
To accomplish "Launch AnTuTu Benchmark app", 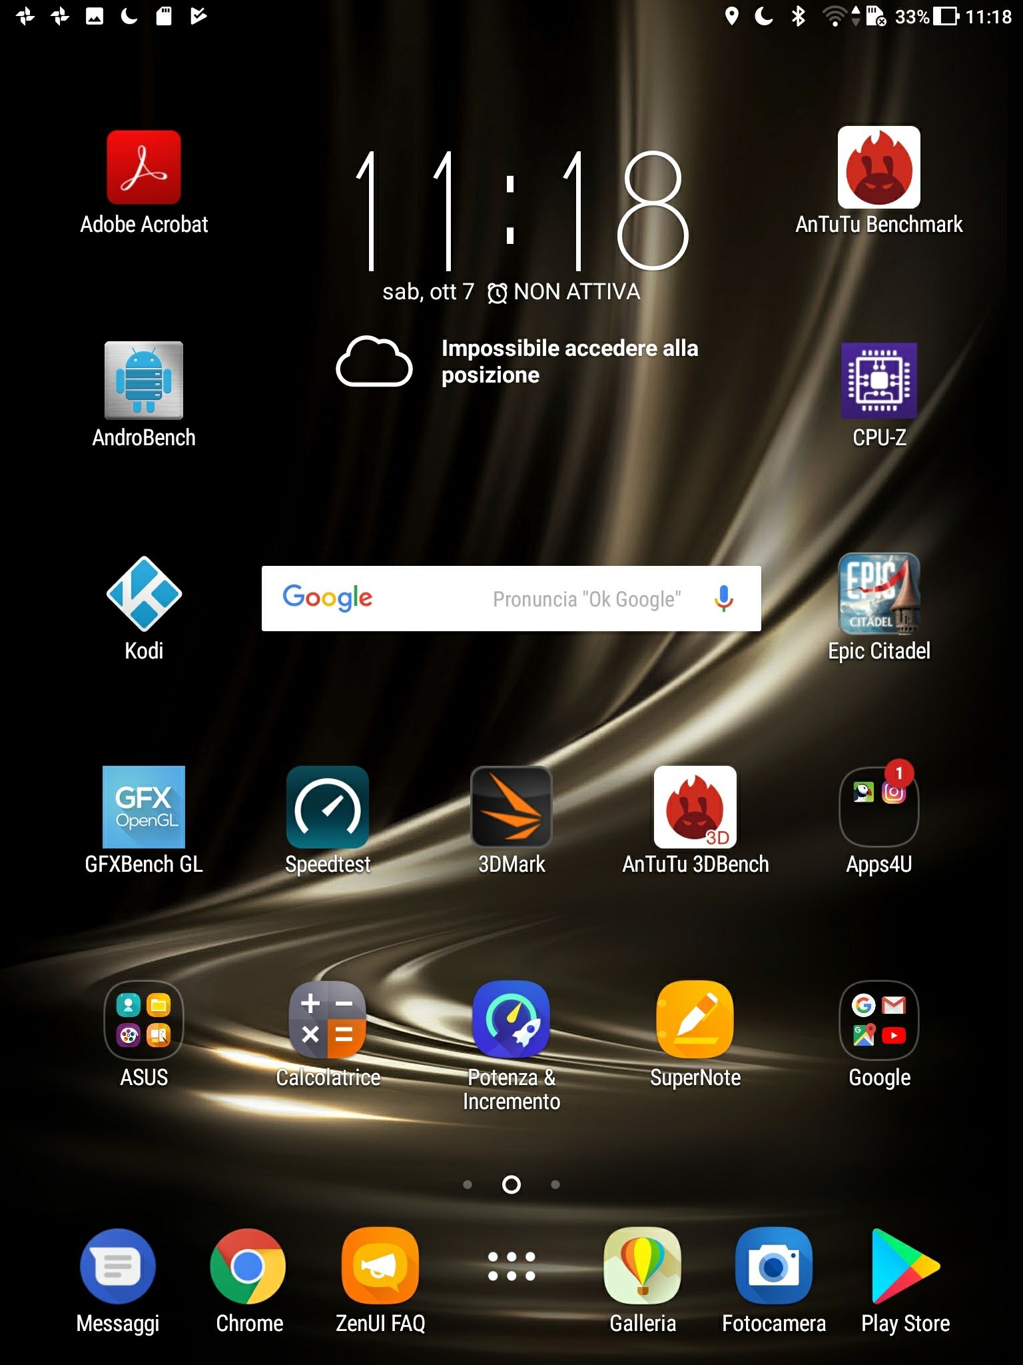I will tap(878, 167).
